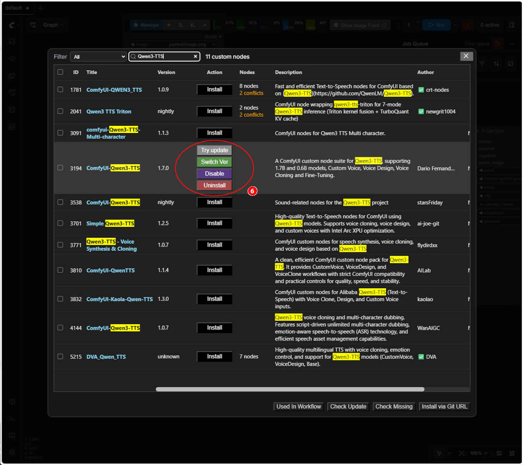Click the Manager button in the top bar
This screenshot has height=465, width=523.
146,25
